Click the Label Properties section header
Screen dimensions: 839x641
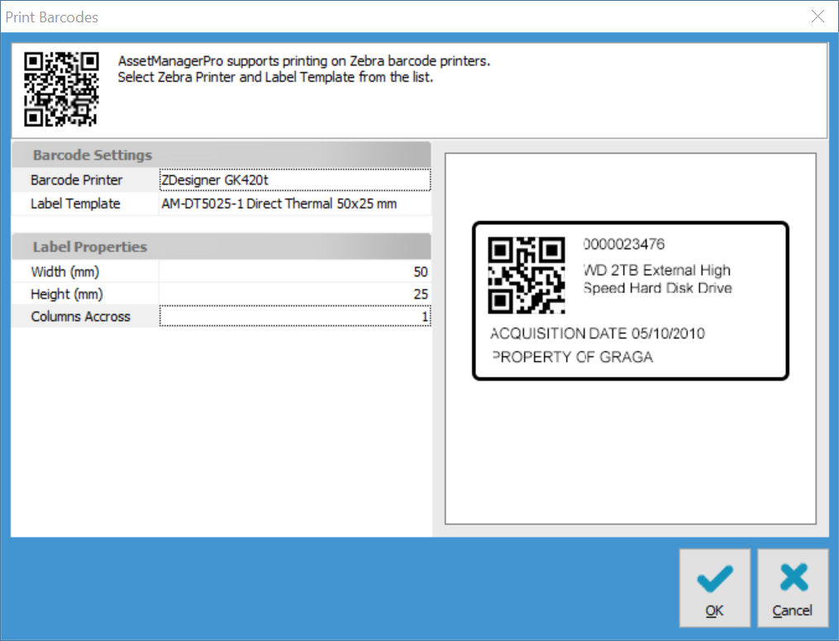[221, 246]
